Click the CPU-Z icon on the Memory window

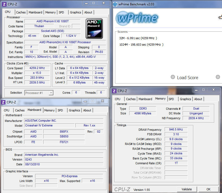[114, 91]
